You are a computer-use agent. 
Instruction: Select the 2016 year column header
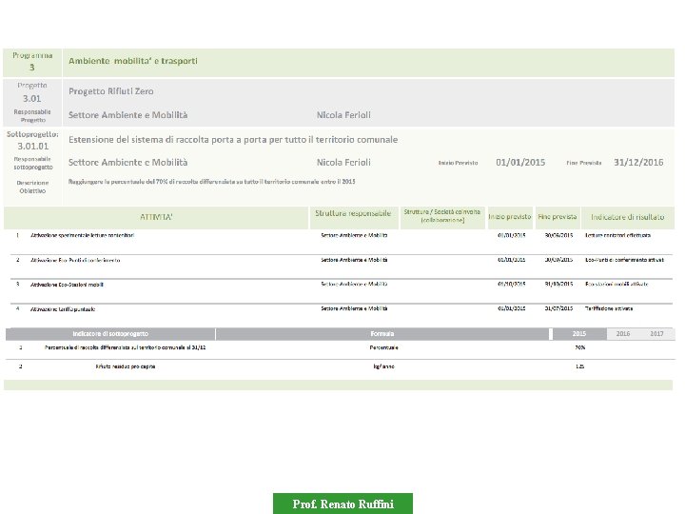(623, 333)
